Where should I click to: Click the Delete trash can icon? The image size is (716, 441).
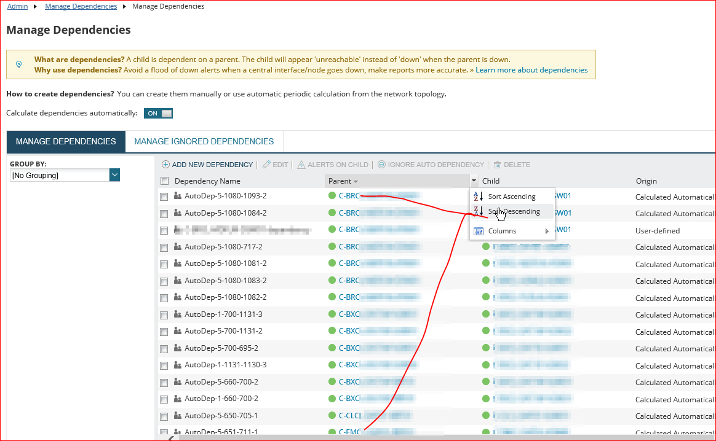pyautogui.click(x=497, y=165)
